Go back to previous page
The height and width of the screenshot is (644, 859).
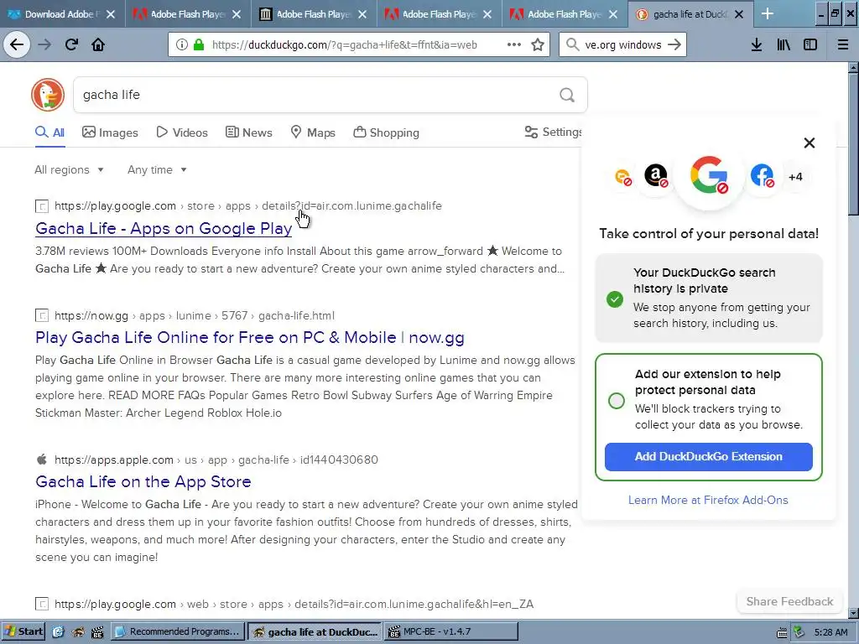point(17,44)
